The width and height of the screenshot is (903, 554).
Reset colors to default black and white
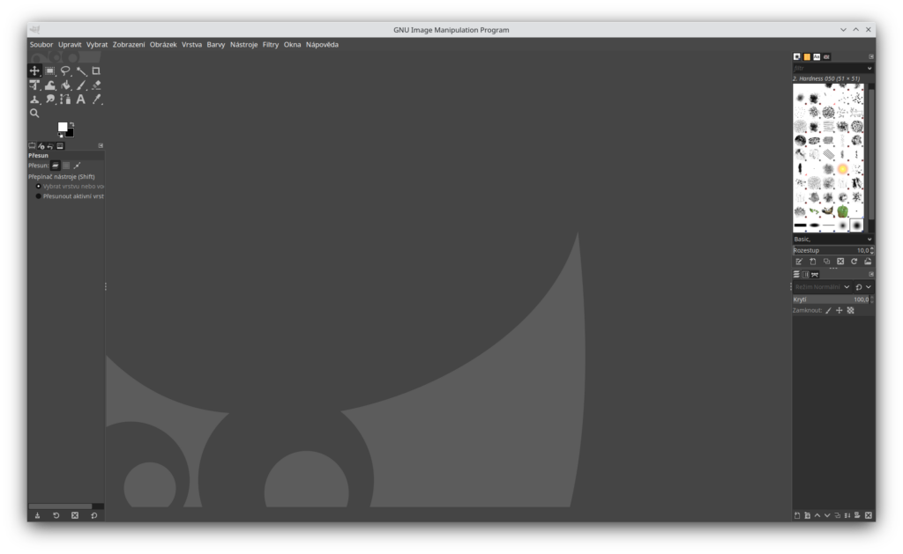[61, 135]
